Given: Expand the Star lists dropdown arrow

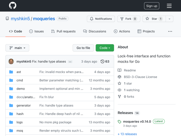Looking at the screenshot, I should pyautogui.click(x=169, y=19).
